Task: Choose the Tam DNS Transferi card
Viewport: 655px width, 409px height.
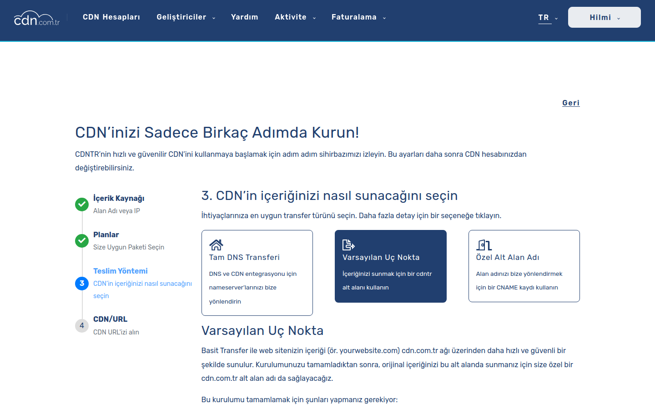Action: point(257,273)
